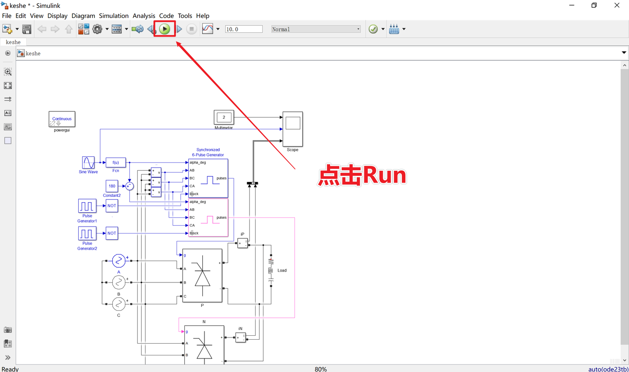
Task: Select the image annotation tool
Action: [x=7, y=127]
